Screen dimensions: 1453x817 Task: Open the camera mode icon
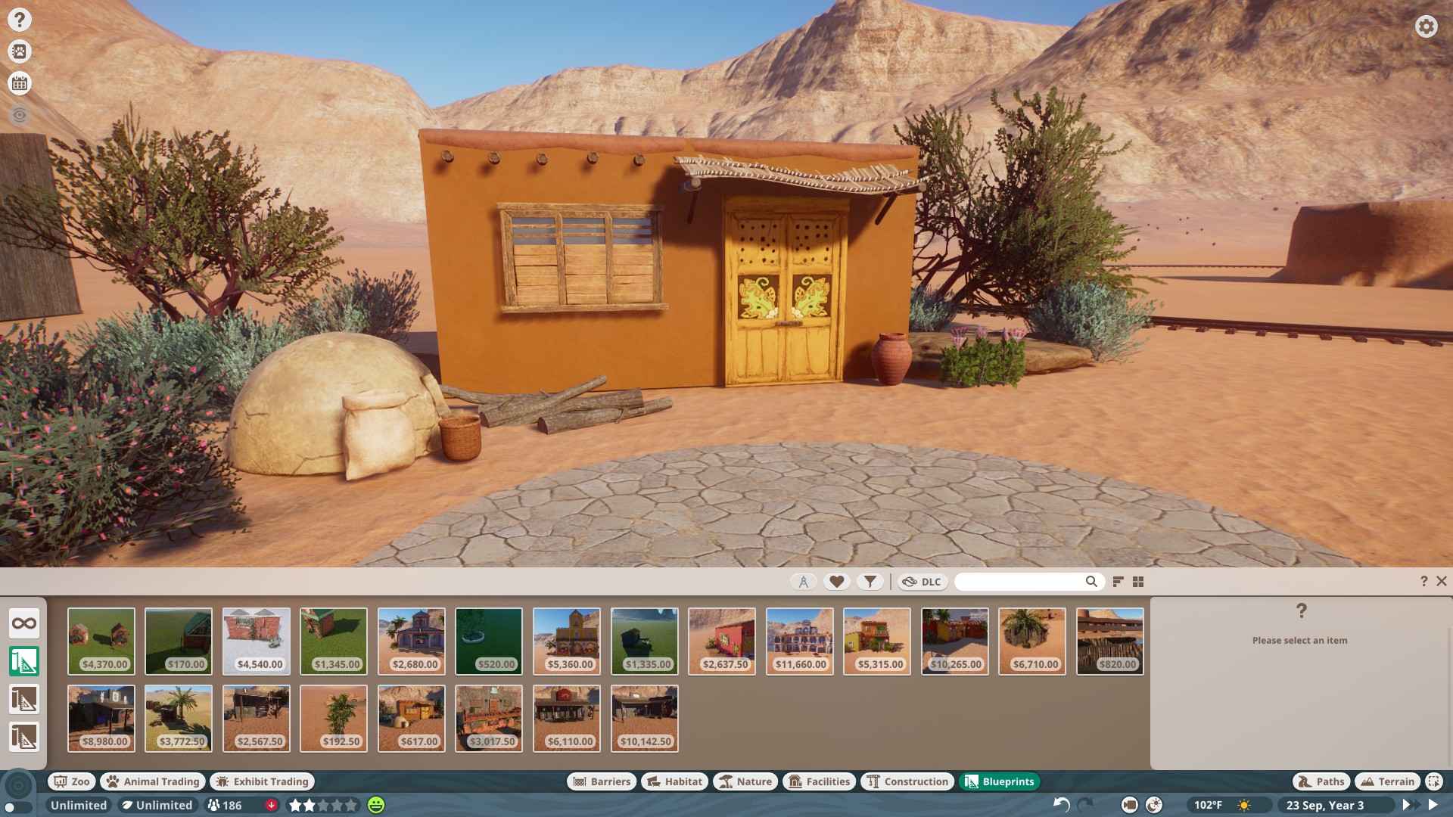[1129, 805]
